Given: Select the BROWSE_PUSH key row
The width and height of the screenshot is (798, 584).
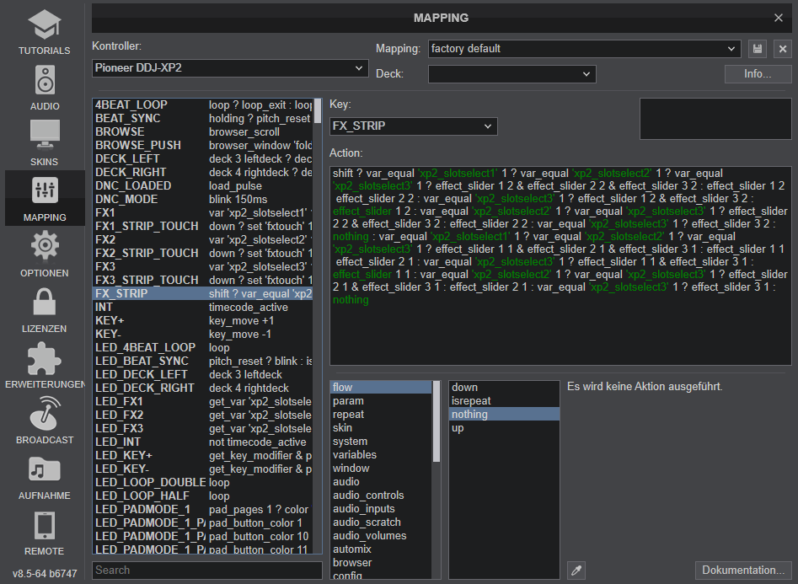Looking at the screenshot, I should pos(203,145).
